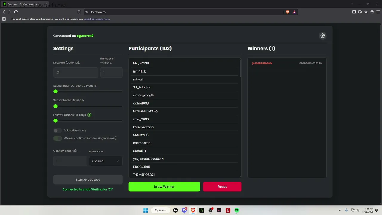Open Valorant from the taskbar

(x=219, y=210)
